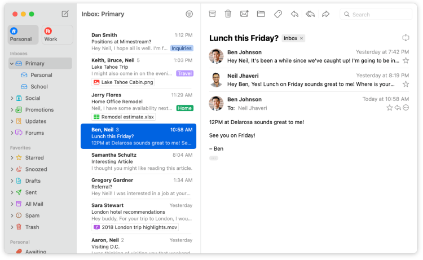Expand the Forums inbox
Viewport: 423px width, 260px height.
[x=12, y=133]
